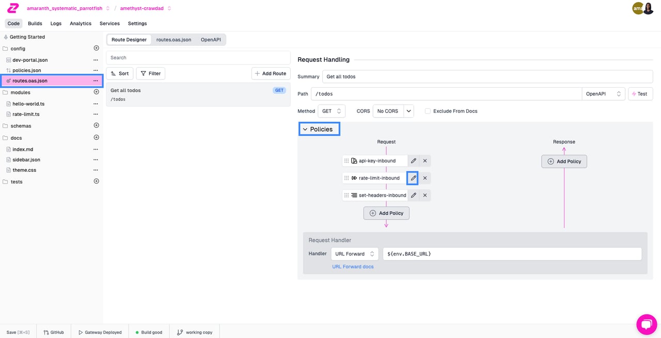
Task: Open more options for theme.css
Action: pos(96,170)
